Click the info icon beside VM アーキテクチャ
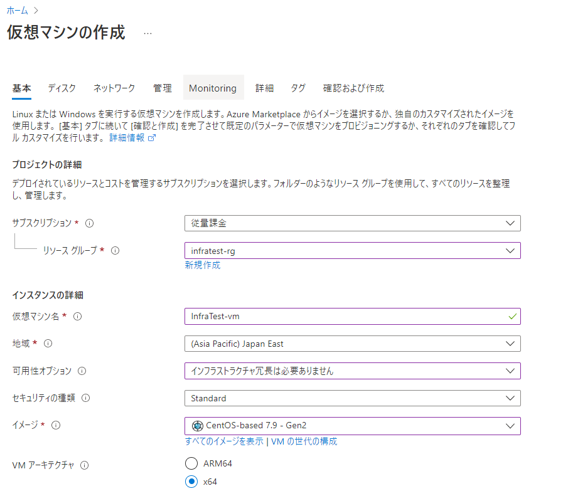 pos(85,465)
